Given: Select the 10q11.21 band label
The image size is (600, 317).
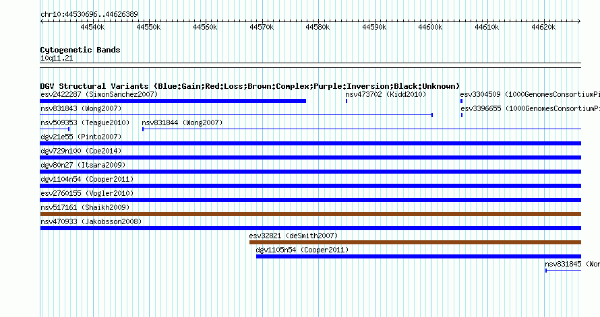Looking at the screenshot, I should pyautogui.click(x=57, y=58).
